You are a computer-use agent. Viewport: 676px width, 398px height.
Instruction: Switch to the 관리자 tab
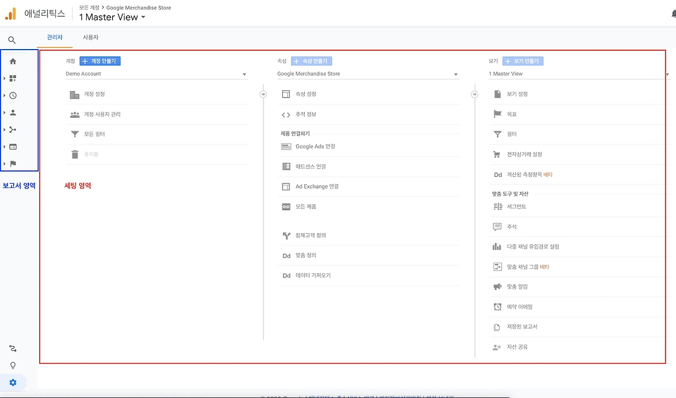[55, 37]
